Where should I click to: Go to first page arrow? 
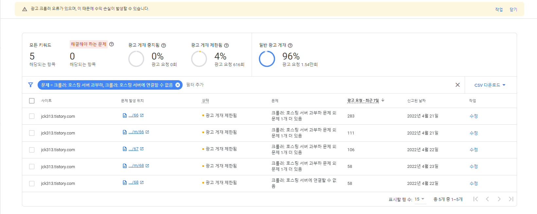(475, 199)
